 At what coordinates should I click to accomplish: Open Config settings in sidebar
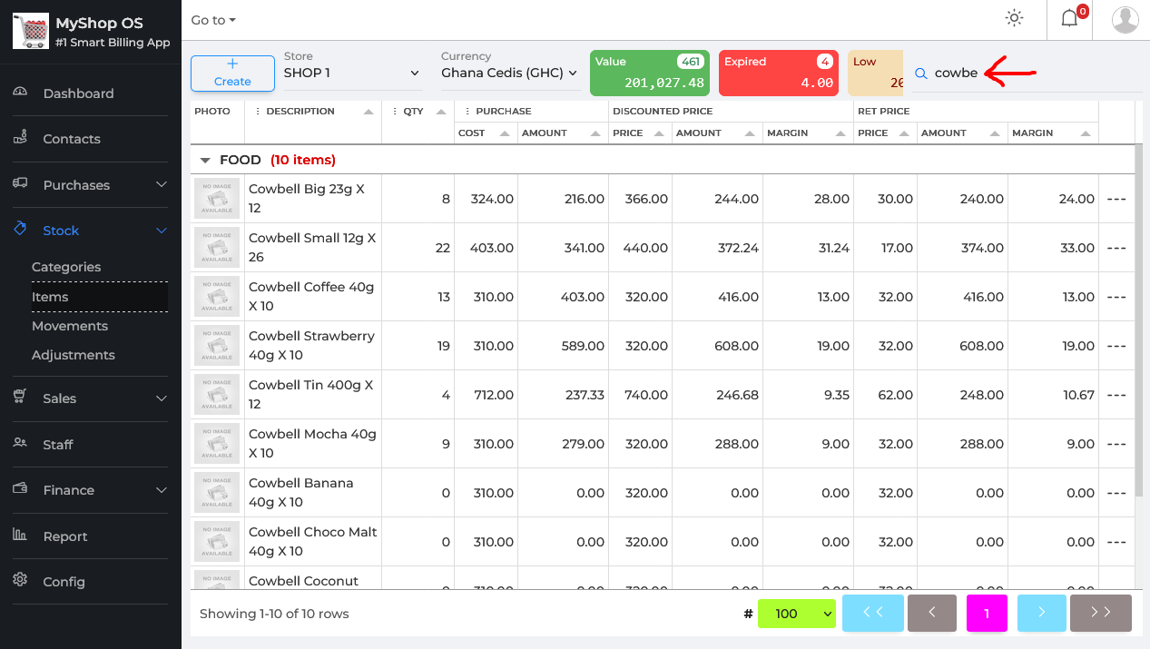[64, 582]
